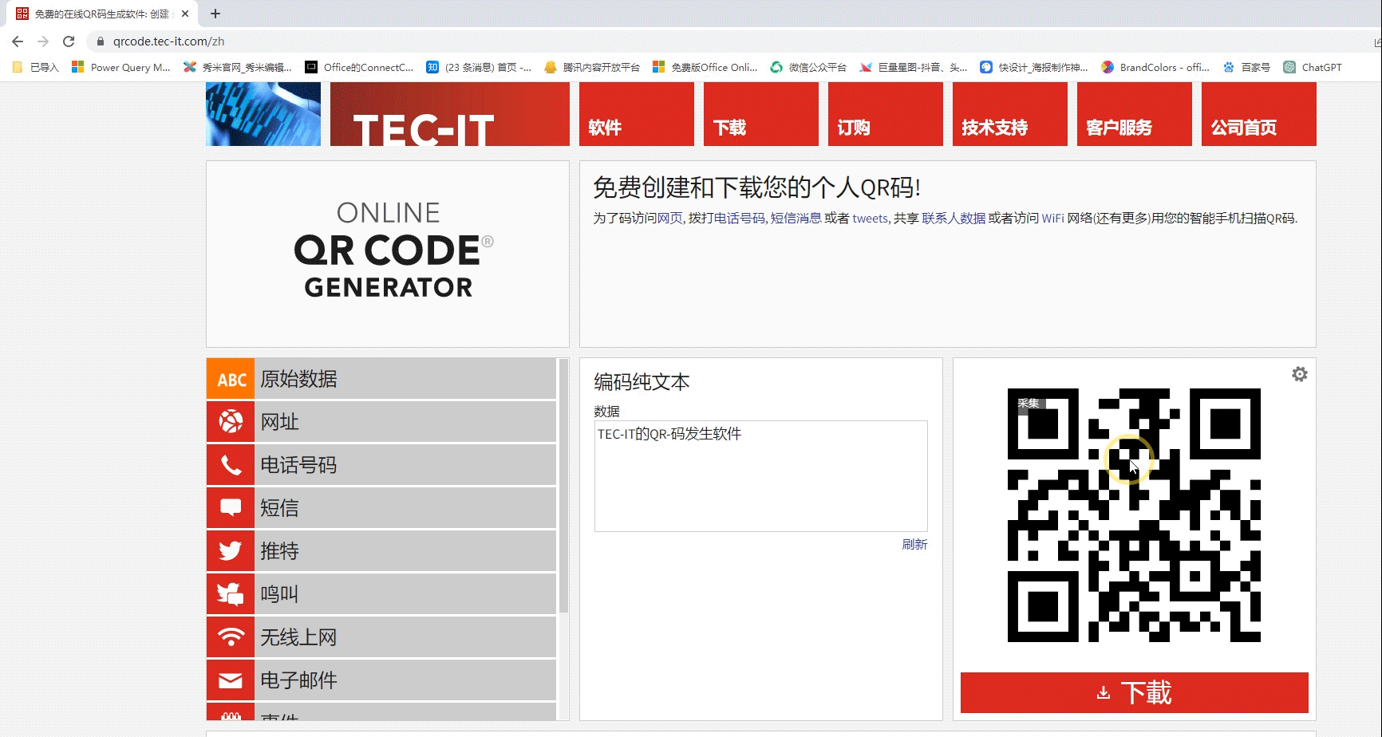The image size is (1382, 737).
Task: Open the 腾讯内容开放平台 bookmark
Action: click(592, 68)
